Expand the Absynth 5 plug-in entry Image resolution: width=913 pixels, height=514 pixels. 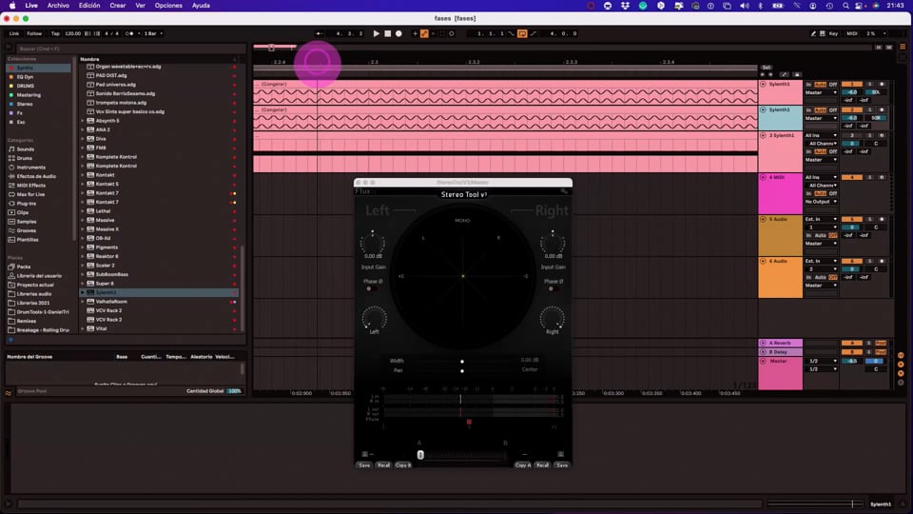pyautogui.click(x=83, y=121)
